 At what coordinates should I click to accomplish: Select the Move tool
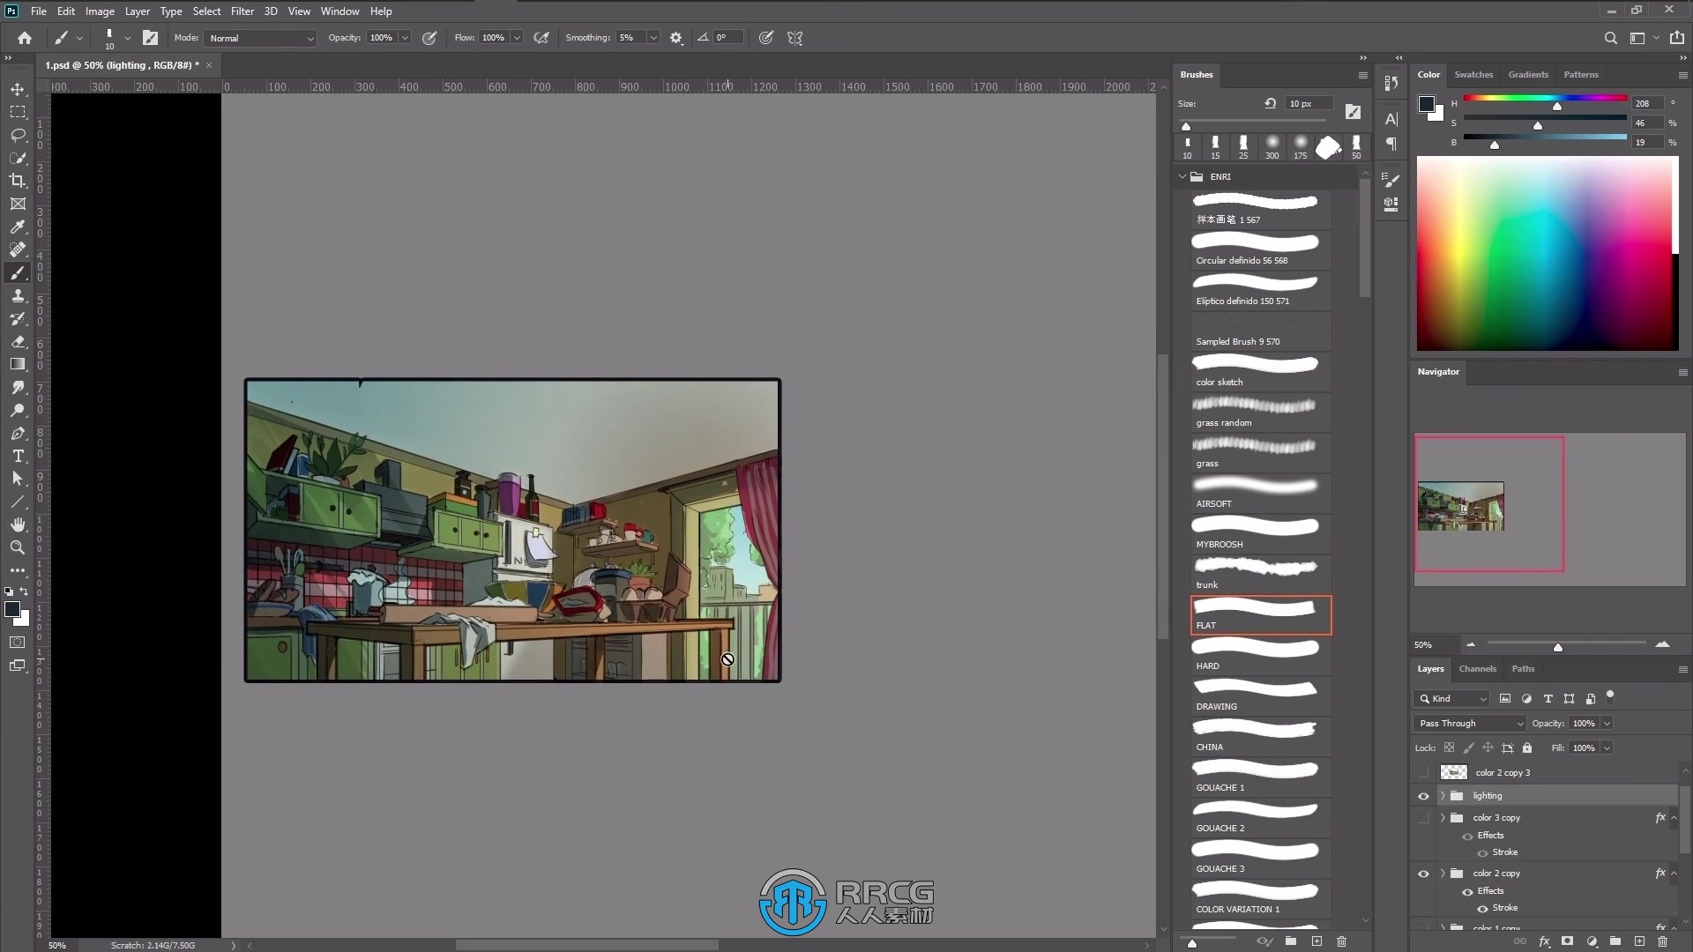pos(18,89)
